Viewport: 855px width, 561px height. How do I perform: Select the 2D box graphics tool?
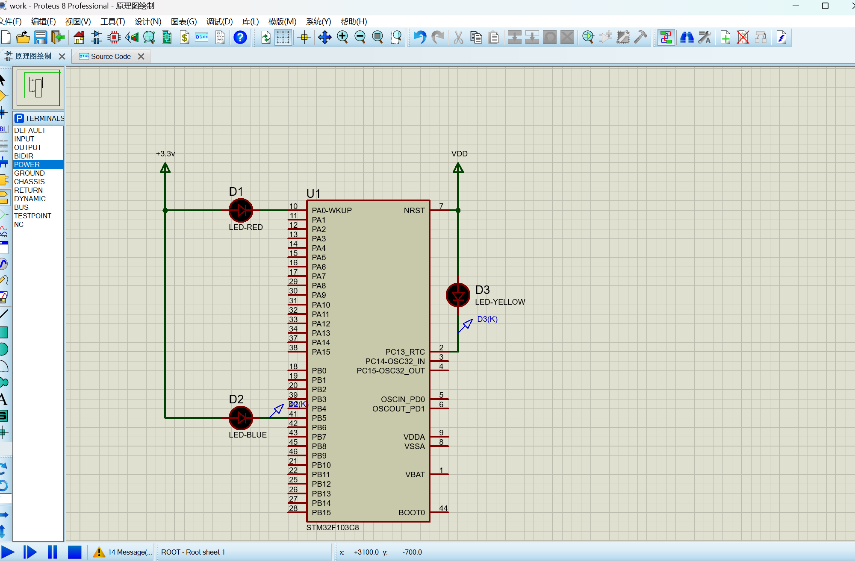point(3,332)
